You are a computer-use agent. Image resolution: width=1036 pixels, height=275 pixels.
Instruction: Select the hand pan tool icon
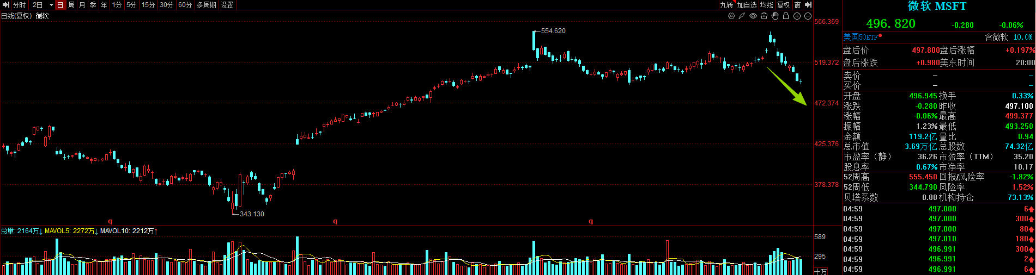pos(775,16)
